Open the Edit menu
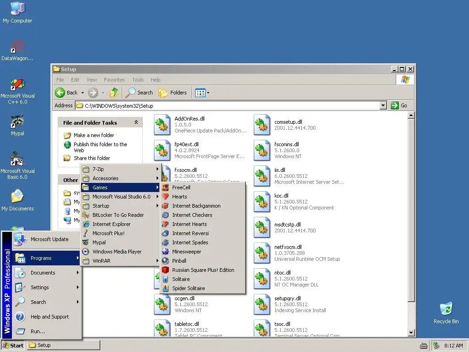Screen dimensions: 469x352 click(75, 80)
